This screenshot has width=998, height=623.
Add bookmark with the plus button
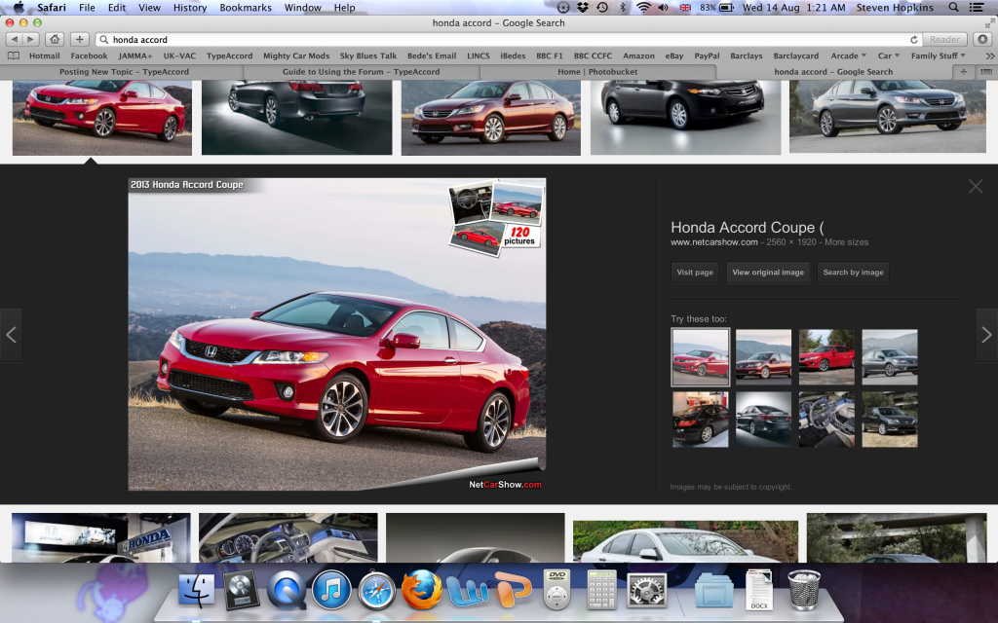80,39
